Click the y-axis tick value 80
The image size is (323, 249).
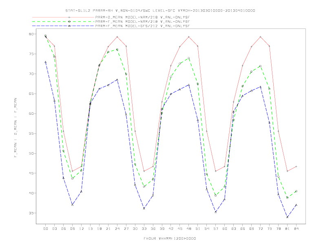point(31,34)
